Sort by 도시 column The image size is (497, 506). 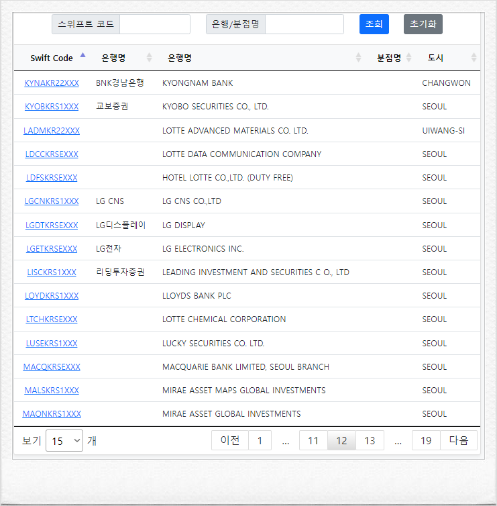point(474,58)
